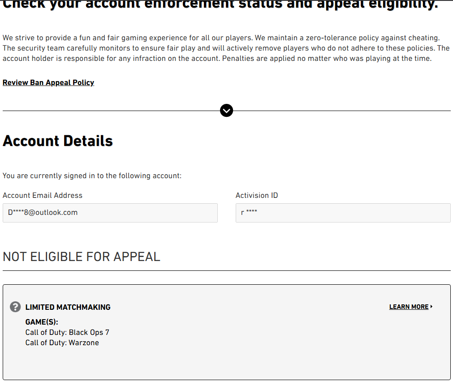
Task: Click the Account Details heading
Action: click(x=58, y=141)
